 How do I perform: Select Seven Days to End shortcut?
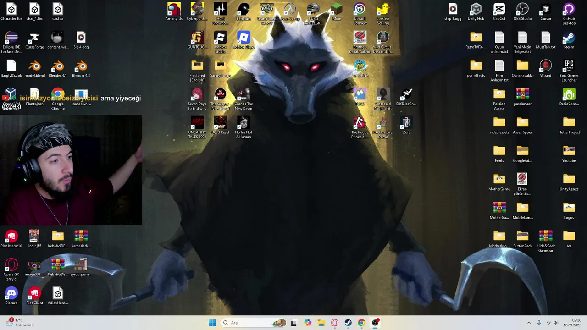coord(197,99)
